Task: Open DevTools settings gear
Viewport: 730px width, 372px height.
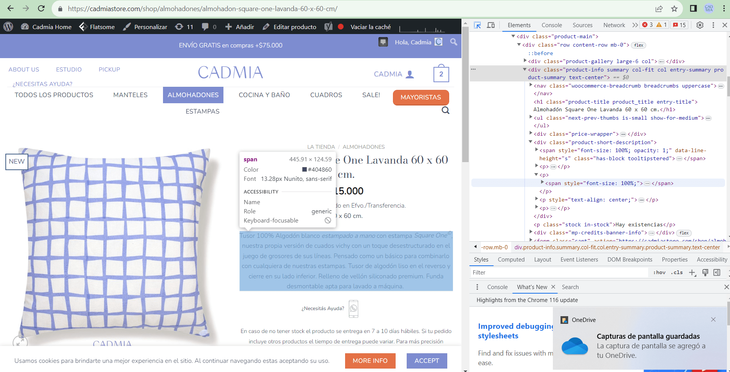Action: tap(700, 25)
